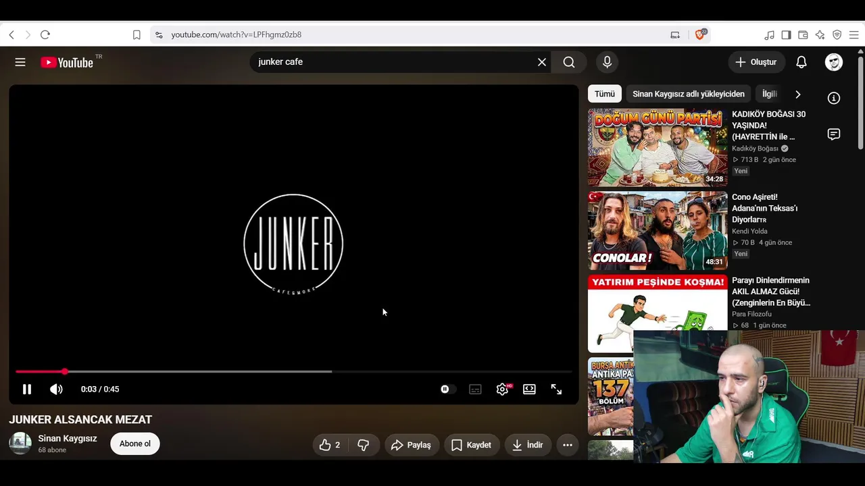Open the Leo AI sparkle icon
865x486 pixels.
tap(820, 34)
